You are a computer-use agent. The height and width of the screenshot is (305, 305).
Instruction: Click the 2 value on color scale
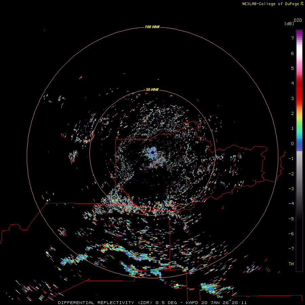click(x=292, y=114)
